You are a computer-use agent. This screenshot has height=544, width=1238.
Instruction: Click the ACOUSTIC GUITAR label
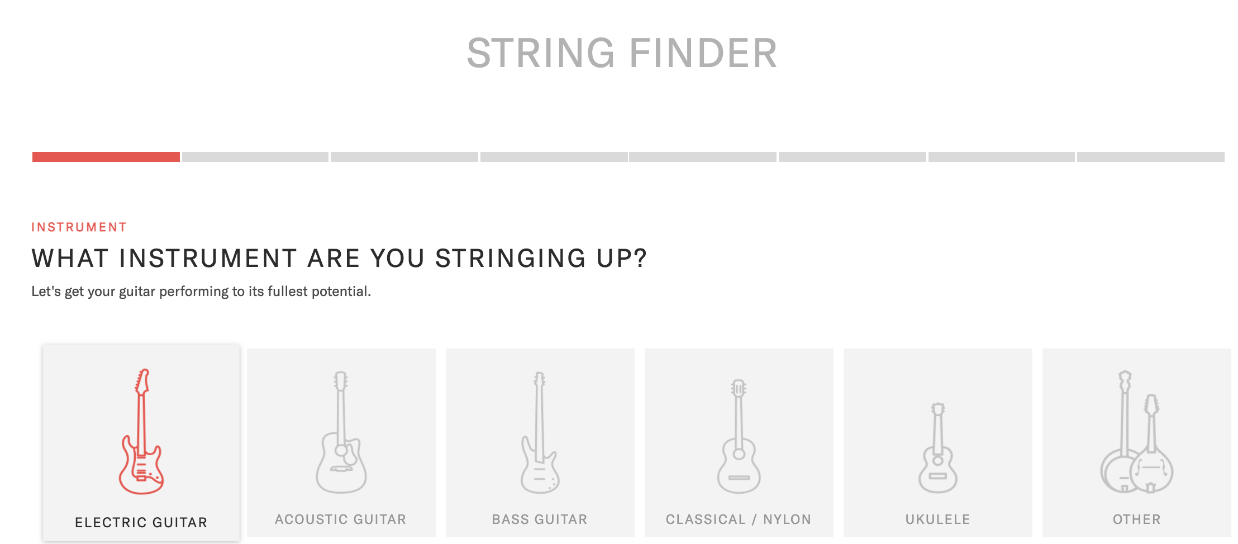coord(341,519)
